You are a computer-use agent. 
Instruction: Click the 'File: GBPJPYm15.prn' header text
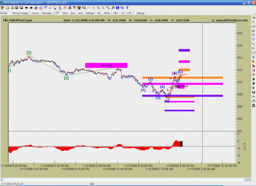click(18, 20)
